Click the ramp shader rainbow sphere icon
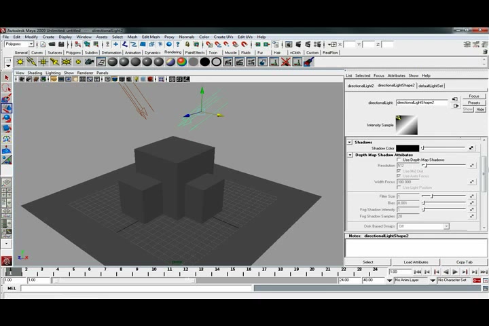The height and width of the screenshot is (326, 489). click(182, 62)
